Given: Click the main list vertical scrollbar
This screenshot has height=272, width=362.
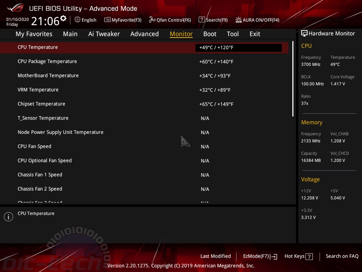Looking at the screenshot, I should click(293, 79).
